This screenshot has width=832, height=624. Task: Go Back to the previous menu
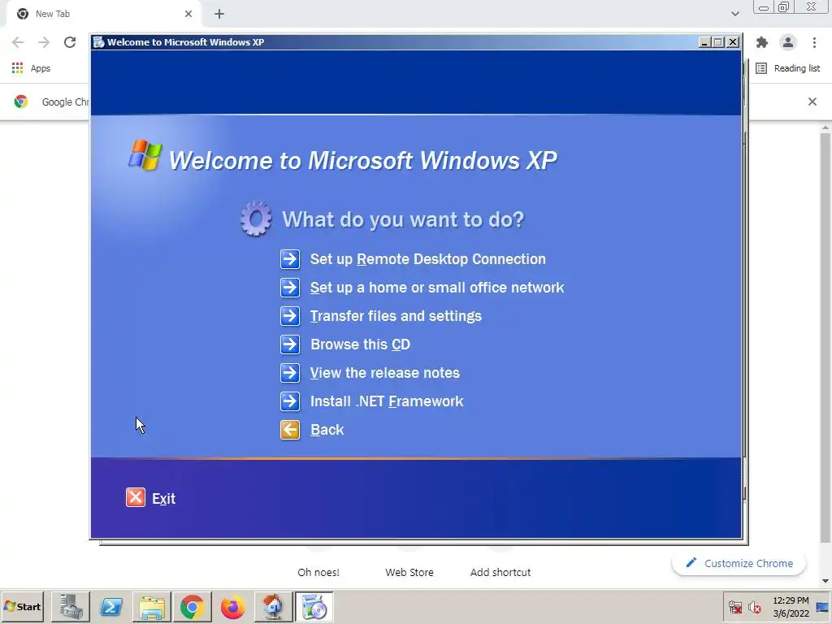327,430
